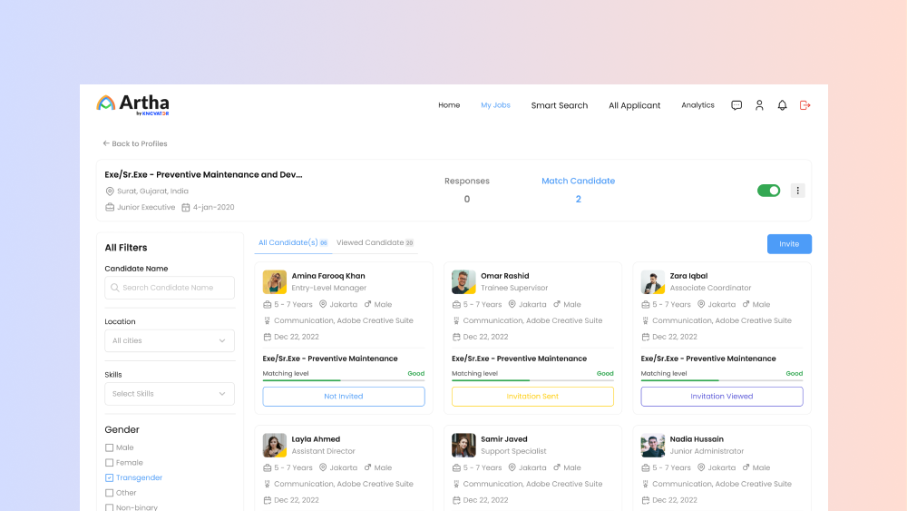Open Samir Javed's profile photo
This screenshot has height=511, width=907.
click(463, 445)
